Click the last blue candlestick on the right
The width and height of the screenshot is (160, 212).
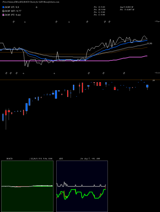147,86
